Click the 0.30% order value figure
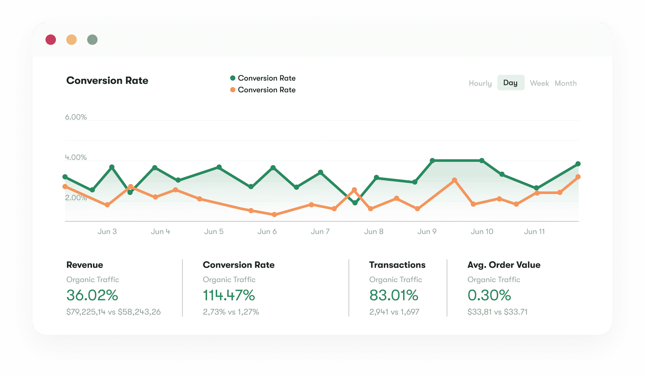645x377 pixels. pyautogui.click(x=489, y=295)
